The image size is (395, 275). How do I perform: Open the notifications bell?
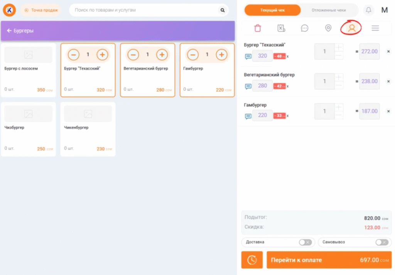point(369,10)
